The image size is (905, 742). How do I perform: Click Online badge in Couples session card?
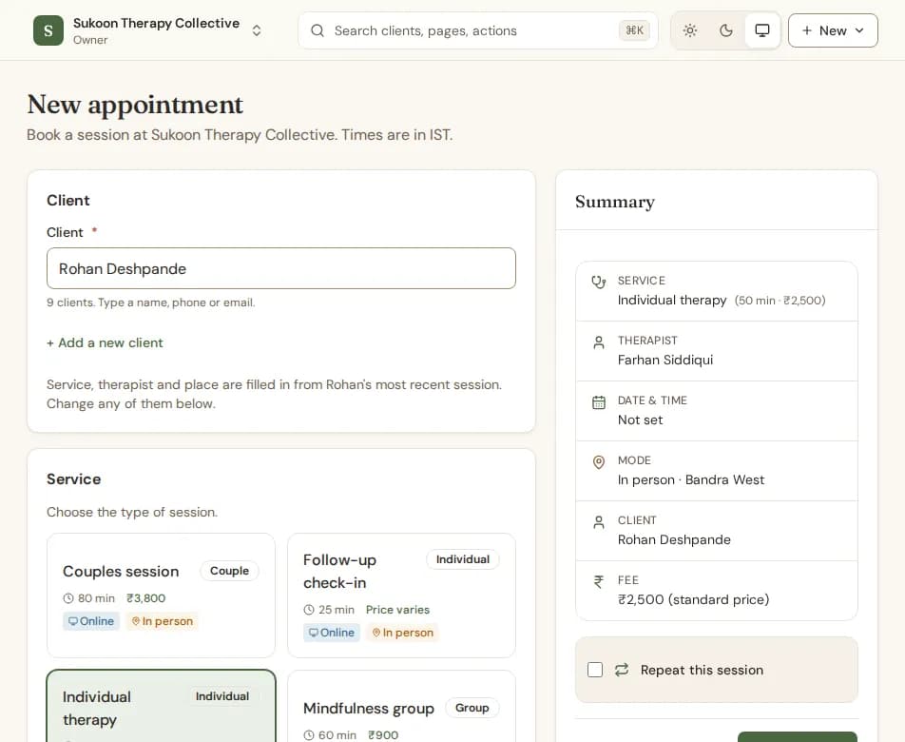pos(91,621)
